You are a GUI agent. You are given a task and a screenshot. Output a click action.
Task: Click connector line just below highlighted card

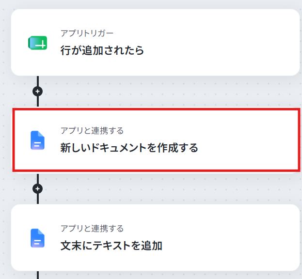[38, 179]
